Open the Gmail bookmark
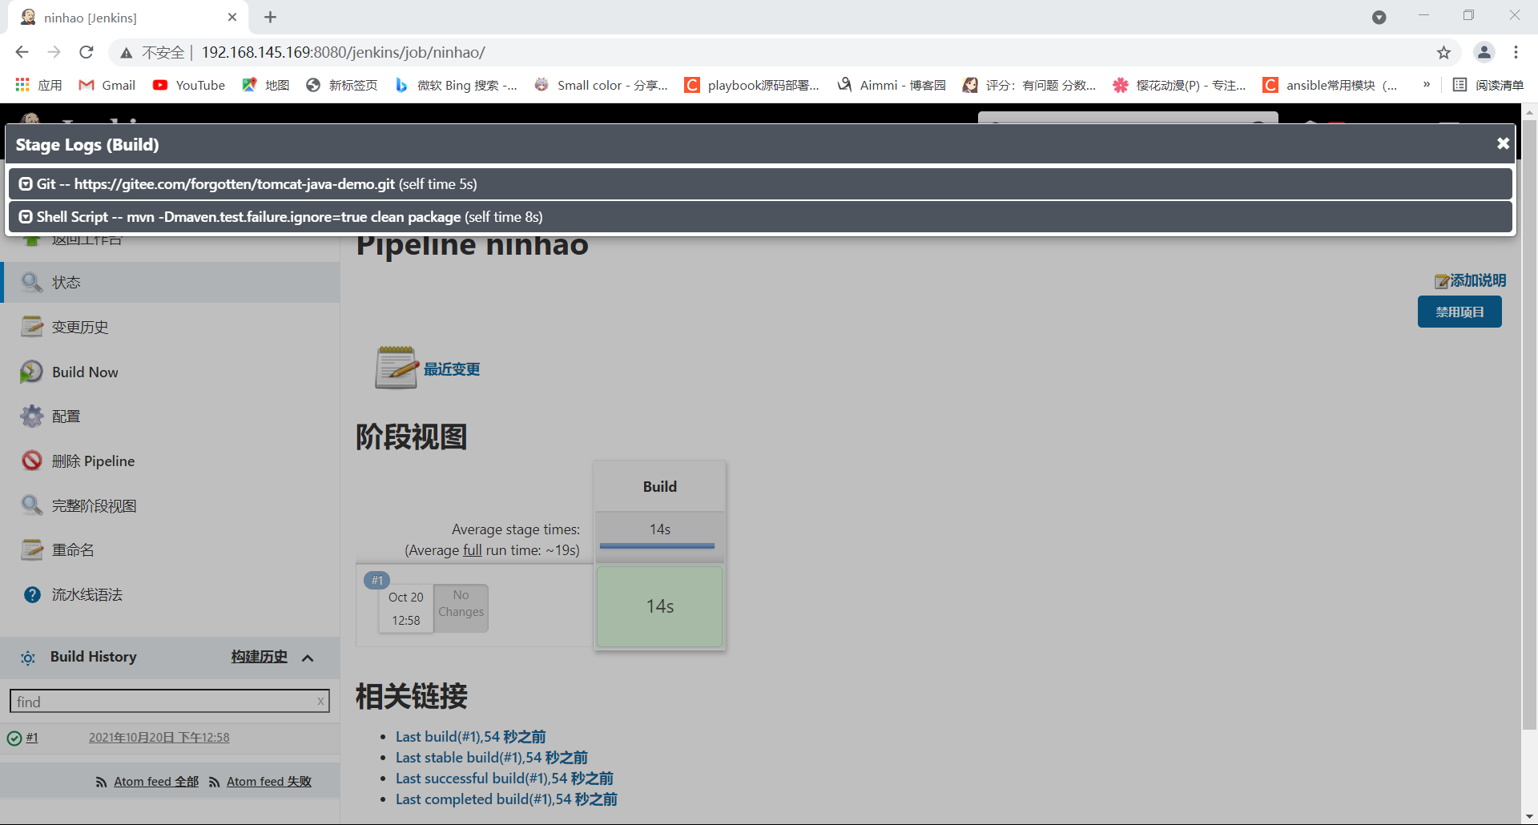Image resolution: width=1538 pixels, height=825 pixels. (x=107, y=85)
